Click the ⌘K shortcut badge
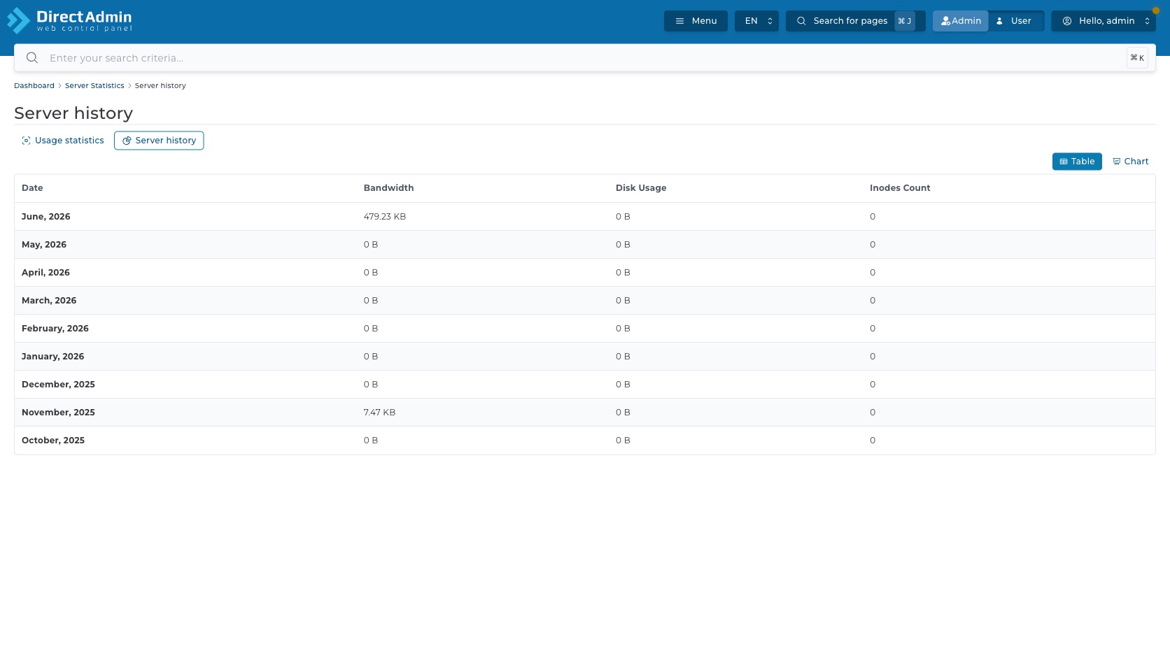This screenshot has height=658, width=1170. (1137, 58)
